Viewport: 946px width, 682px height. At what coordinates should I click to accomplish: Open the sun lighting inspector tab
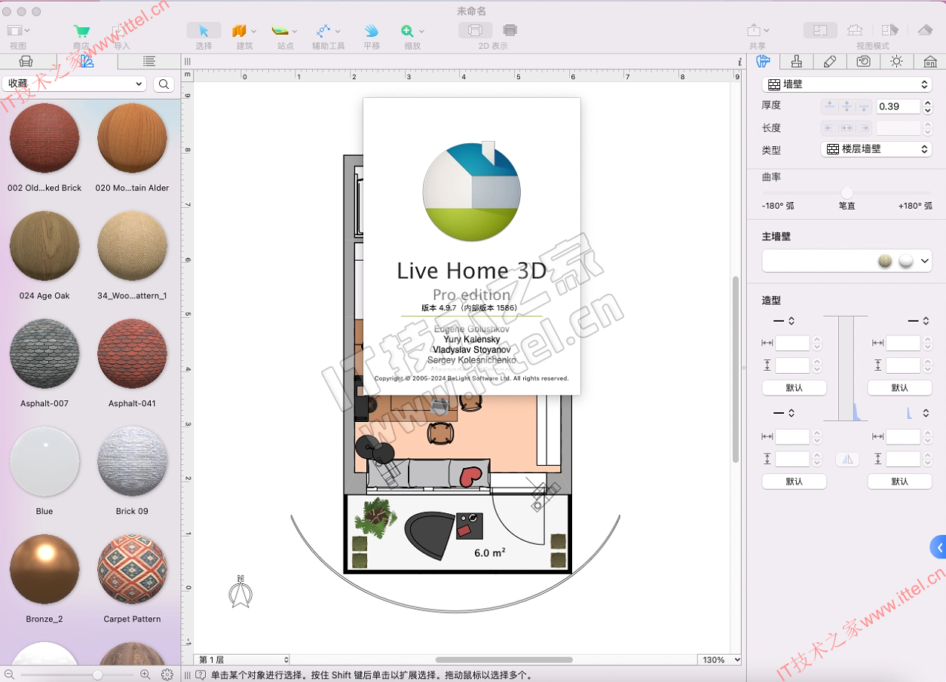pos(896,62)
